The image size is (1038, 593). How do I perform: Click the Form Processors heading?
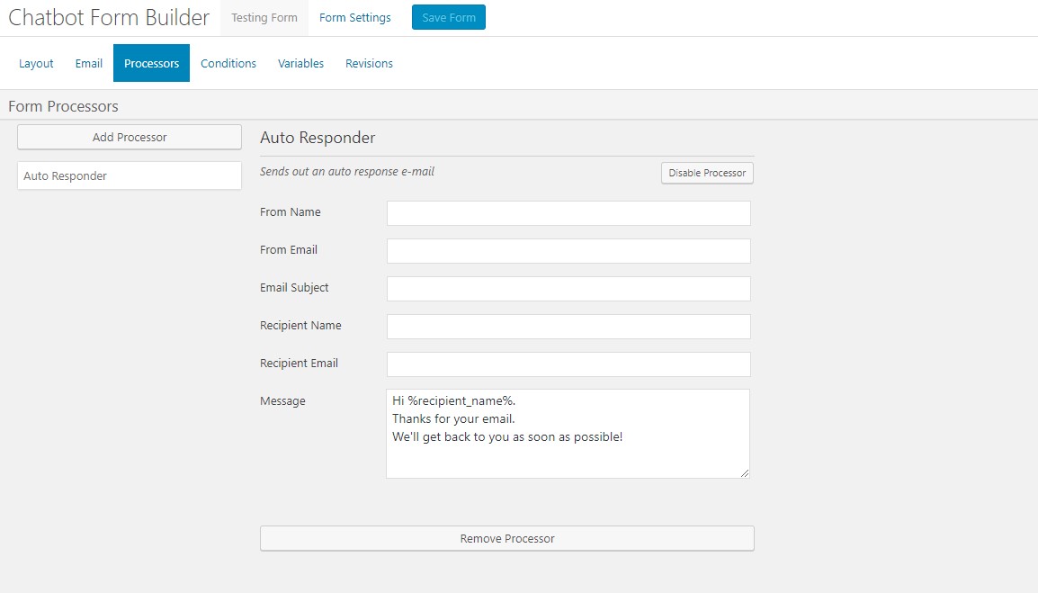[63, 106]
